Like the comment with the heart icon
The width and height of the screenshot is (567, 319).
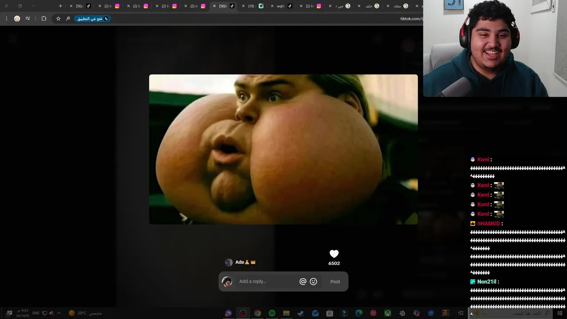334,254
